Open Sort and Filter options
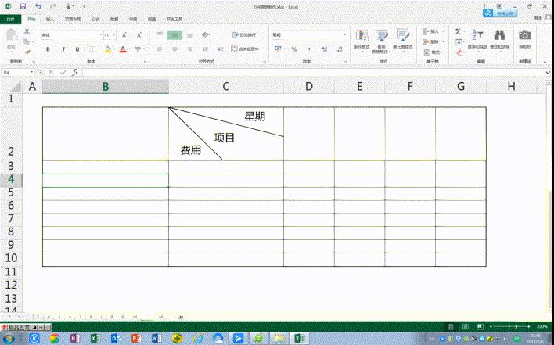Viewport: 554px width, 345px height. coord(477,39)
